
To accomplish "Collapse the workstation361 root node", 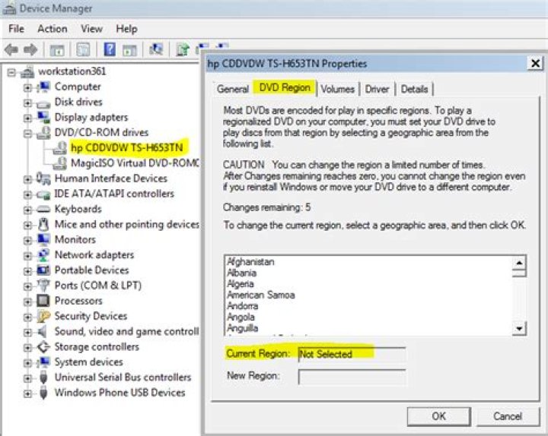I will coord(11,73).
